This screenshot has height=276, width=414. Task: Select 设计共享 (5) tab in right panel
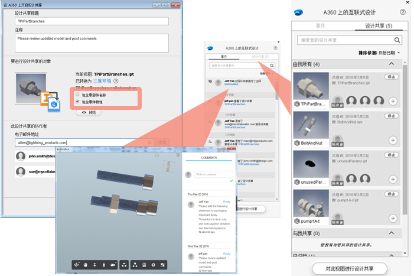[x=379, y=25]
